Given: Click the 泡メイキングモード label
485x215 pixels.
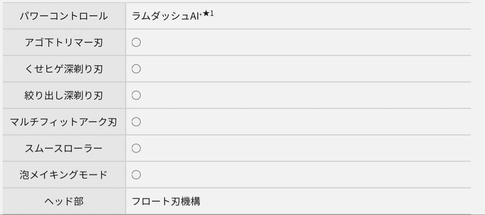Looking at the screenshot, I should pyautogui.click(x=64, y=175).
